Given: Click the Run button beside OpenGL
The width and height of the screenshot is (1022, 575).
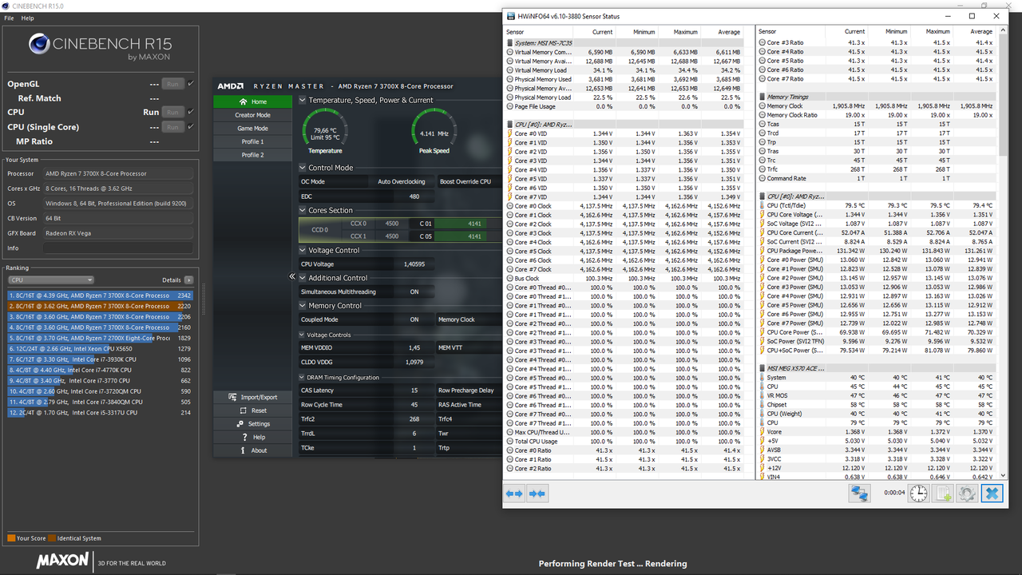Looking at the screenshot, I should click(x=172, y=84).
